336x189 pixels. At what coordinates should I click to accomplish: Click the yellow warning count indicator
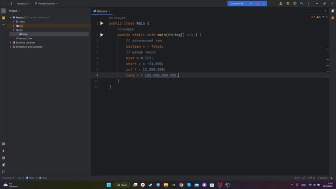click(319, 17)
